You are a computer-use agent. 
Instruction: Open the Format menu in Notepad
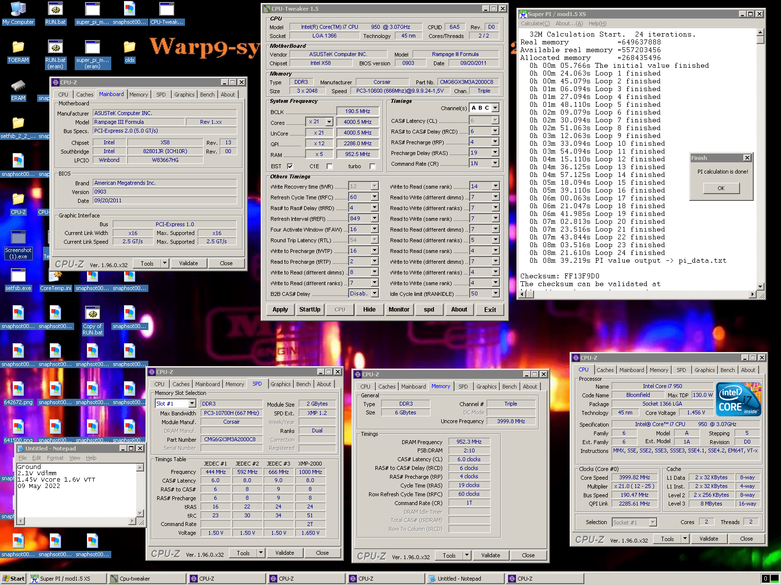click(55, 458)
